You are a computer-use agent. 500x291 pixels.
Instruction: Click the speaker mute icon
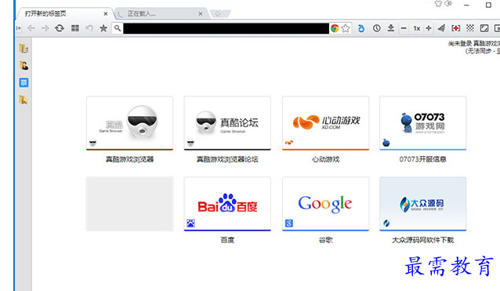click(448, 3)
